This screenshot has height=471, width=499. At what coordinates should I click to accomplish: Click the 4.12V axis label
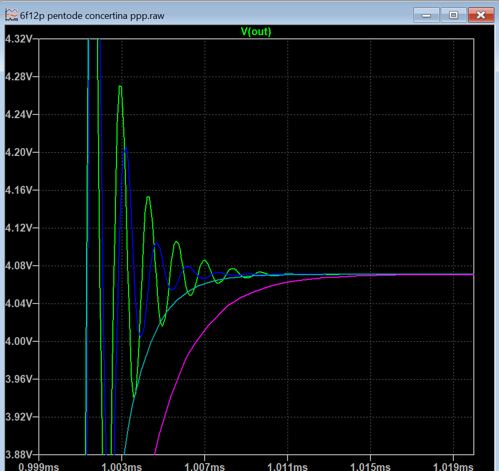point(19,228)
